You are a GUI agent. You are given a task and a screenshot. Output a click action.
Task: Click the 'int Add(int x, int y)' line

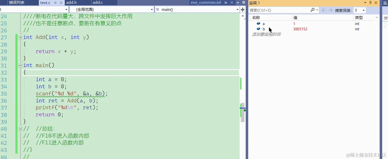pyautogui.click(x=56, y=37)
